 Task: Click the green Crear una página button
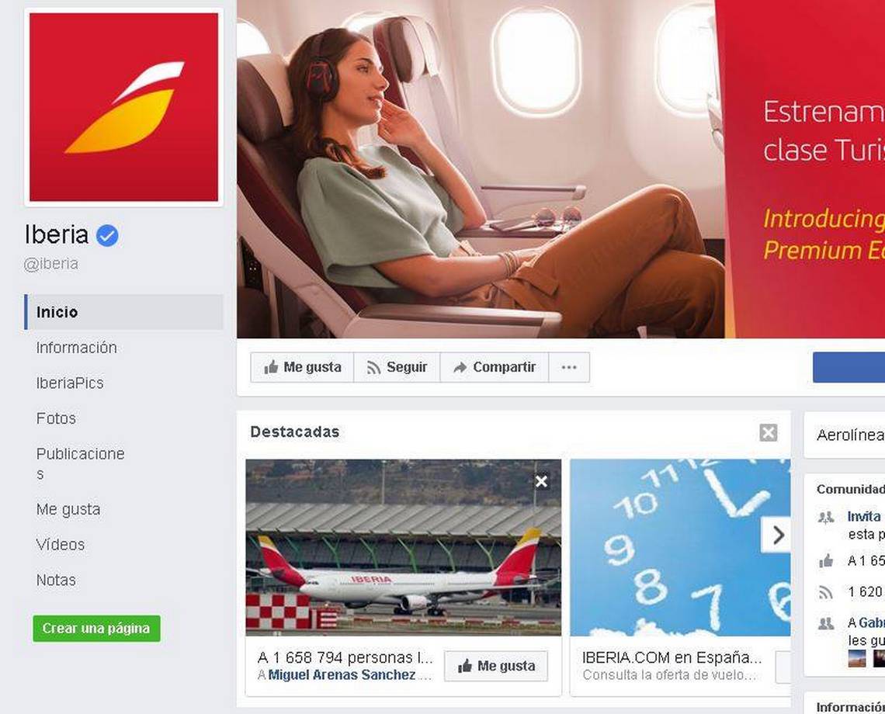tap(96, 628)
